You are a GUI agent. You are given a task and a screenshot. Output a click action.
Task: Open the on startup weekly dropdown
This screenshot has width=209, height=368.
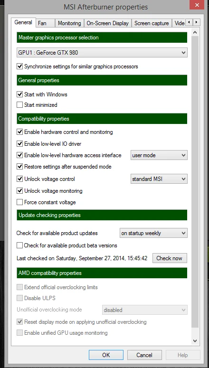pos(153,233)
